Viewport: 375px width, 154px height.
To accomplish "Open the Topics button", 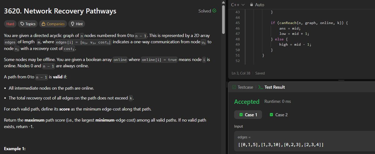I will 28,24.
